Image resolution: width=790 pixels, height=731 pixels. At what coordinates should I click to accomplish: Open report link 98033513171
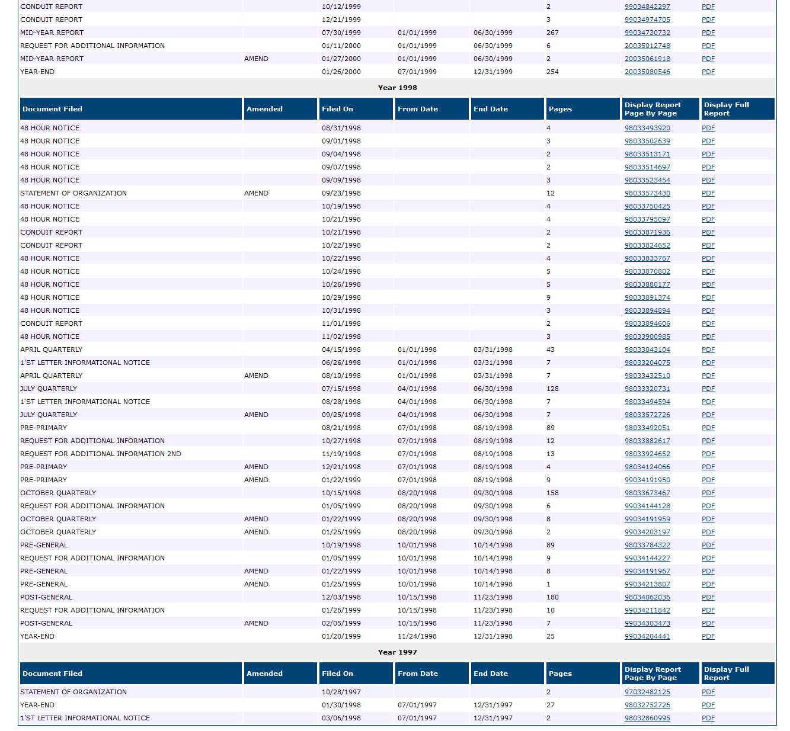[x=647, y=154]
